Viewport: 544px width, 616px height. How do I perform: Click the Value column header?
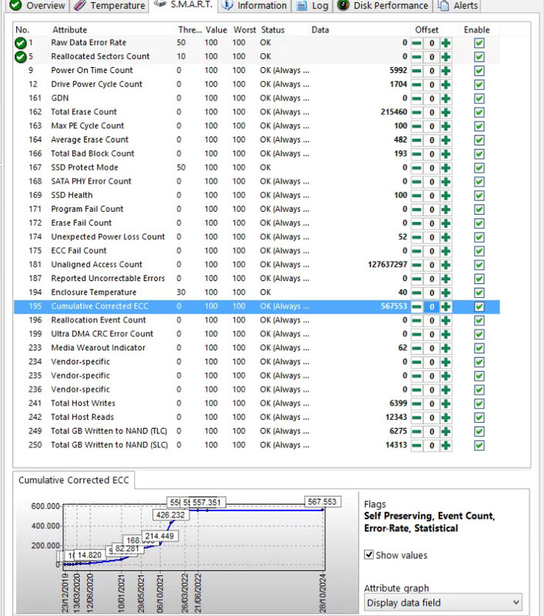[x=216, y=30]
